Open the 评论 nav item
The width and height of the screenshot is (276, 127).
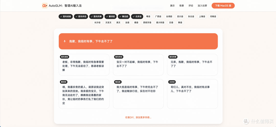coord(191,6)
